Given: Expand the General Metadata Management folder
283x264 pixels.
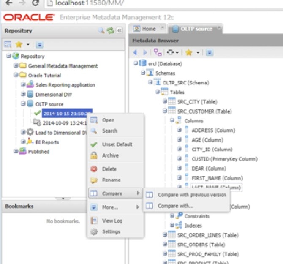Looking at the screenshot, I should click(16, 65).
